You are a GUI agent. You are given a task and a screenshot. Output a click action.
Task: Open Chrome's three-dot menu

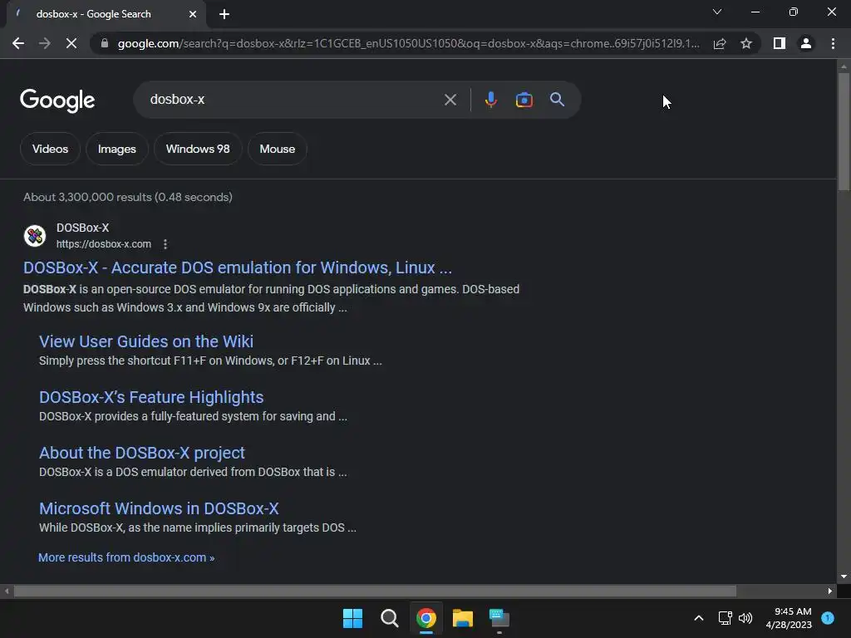click(x=833, y=43)
